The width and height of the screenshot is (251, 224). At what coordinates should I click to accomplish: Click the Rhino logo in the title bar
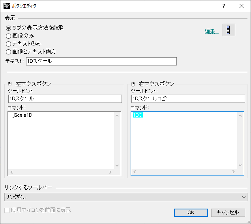6,6
